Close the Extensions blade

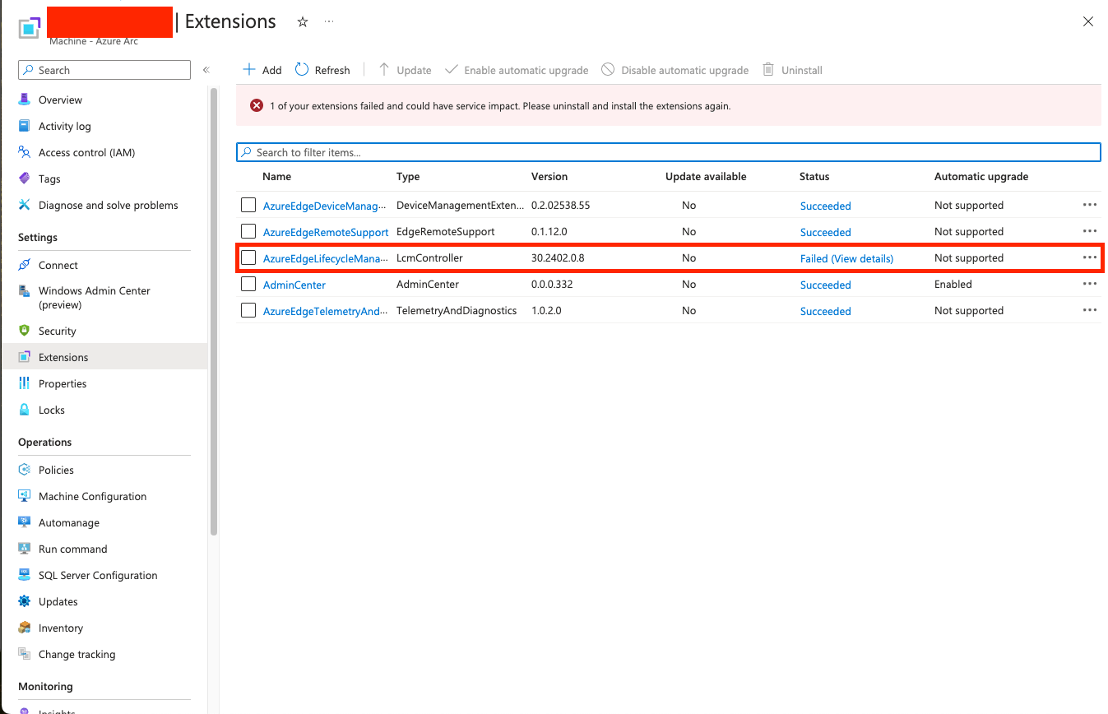[1088, 22]
